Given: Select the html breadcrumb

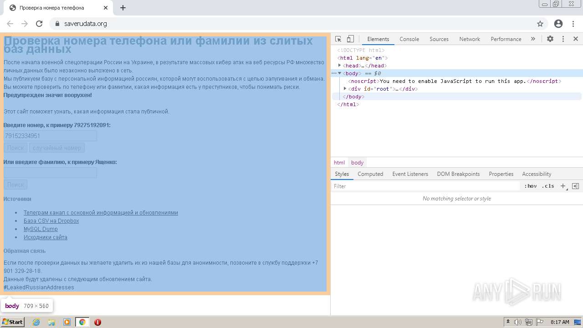Looking at the screenshot, I should 339,163.
